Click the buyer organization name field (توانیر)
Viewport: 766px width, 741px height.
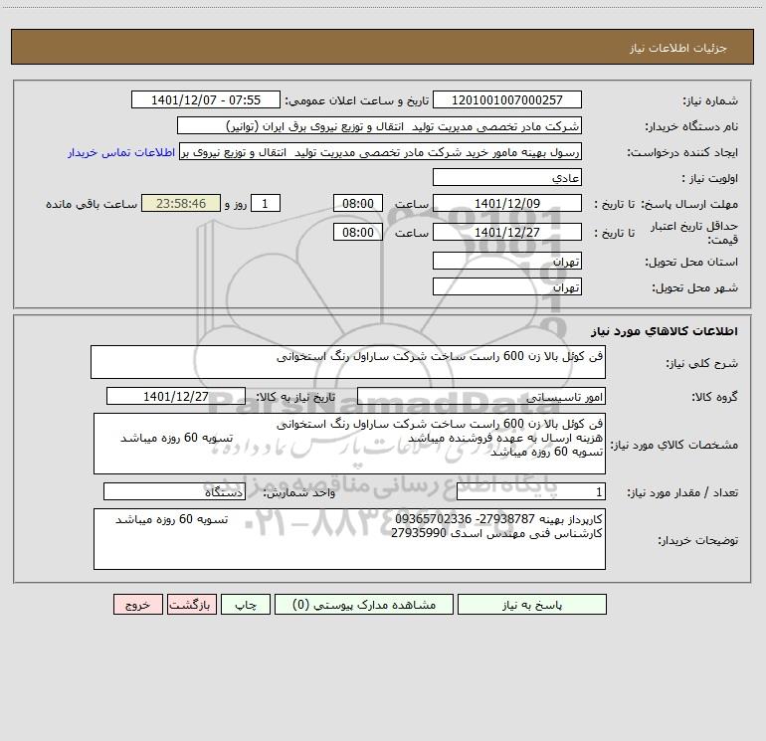[x=379, y=125]
